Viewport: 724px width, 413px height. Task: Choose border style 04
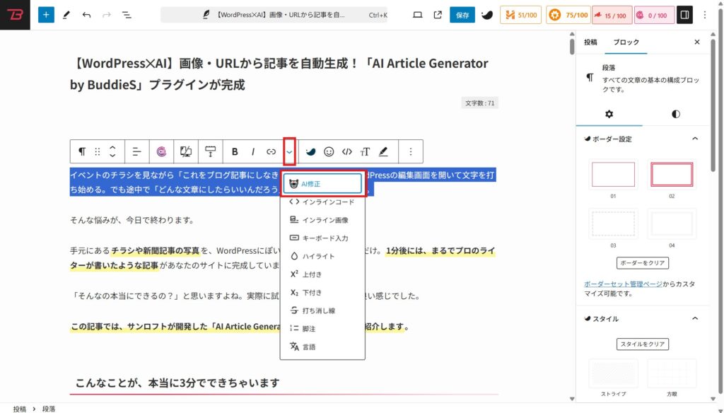coord(672,223)
